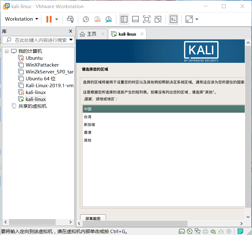The image size is (252, 235).
Task: Close the kali-linux tab
Action: click(x=142, y=34)
